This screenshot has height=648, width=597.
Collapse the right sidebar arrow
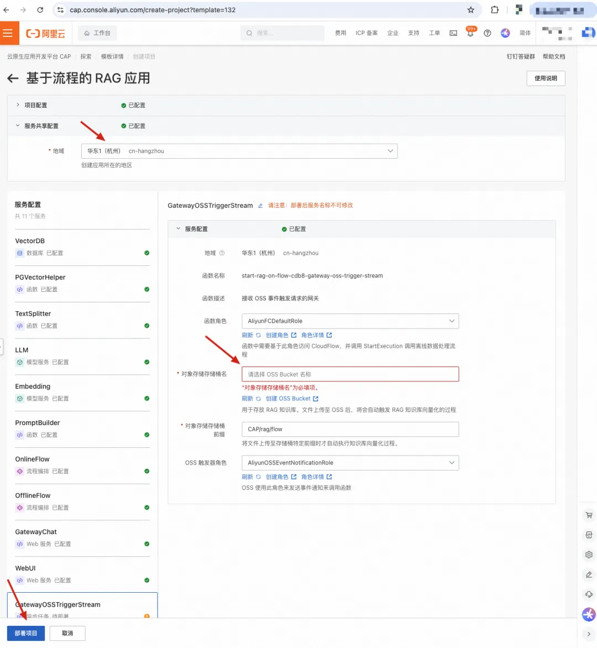tap(589, 634)
